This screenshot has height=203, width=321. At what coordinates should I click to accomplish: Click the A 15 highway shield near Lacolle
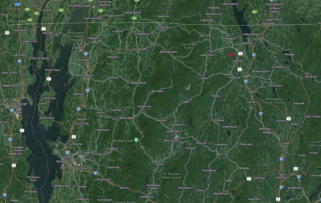(x=18, y=4)
